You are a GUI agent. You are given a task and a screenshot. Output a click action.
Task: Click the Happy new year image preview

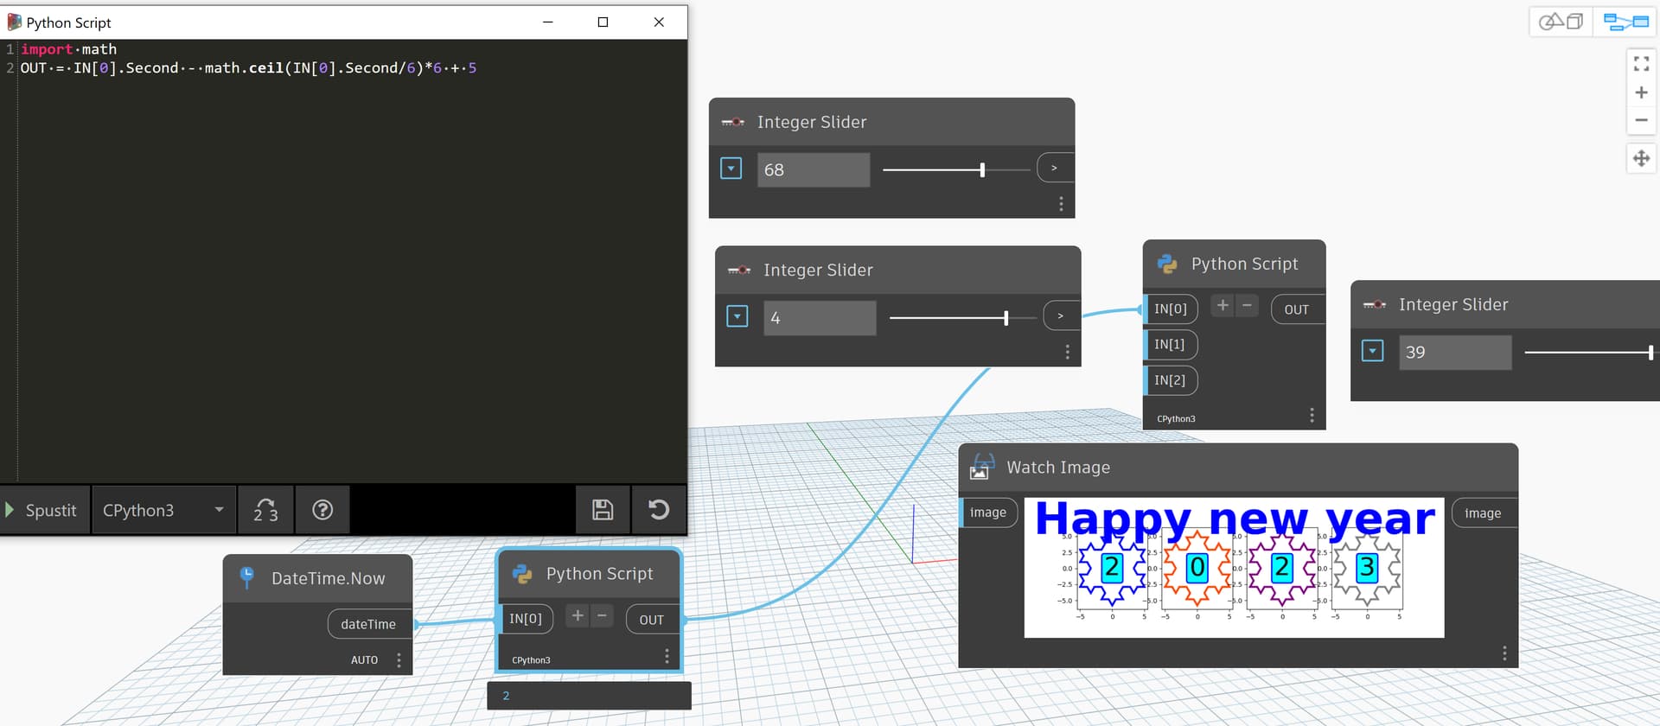click(1234, 568)
